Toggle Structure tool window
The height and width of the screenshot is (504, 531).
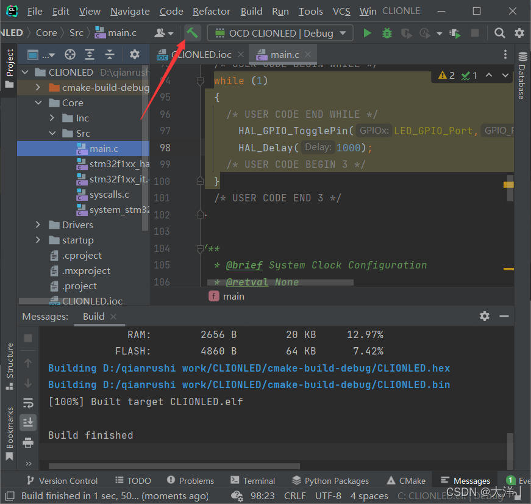coord(9,366)
